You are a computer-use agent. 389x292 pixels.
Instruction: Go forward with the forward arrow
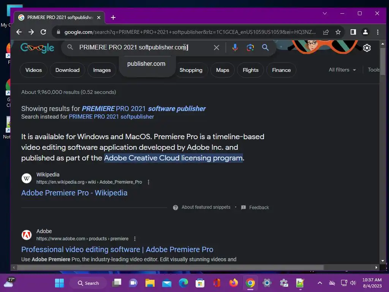pyautogui.click(x=31, y=32)
